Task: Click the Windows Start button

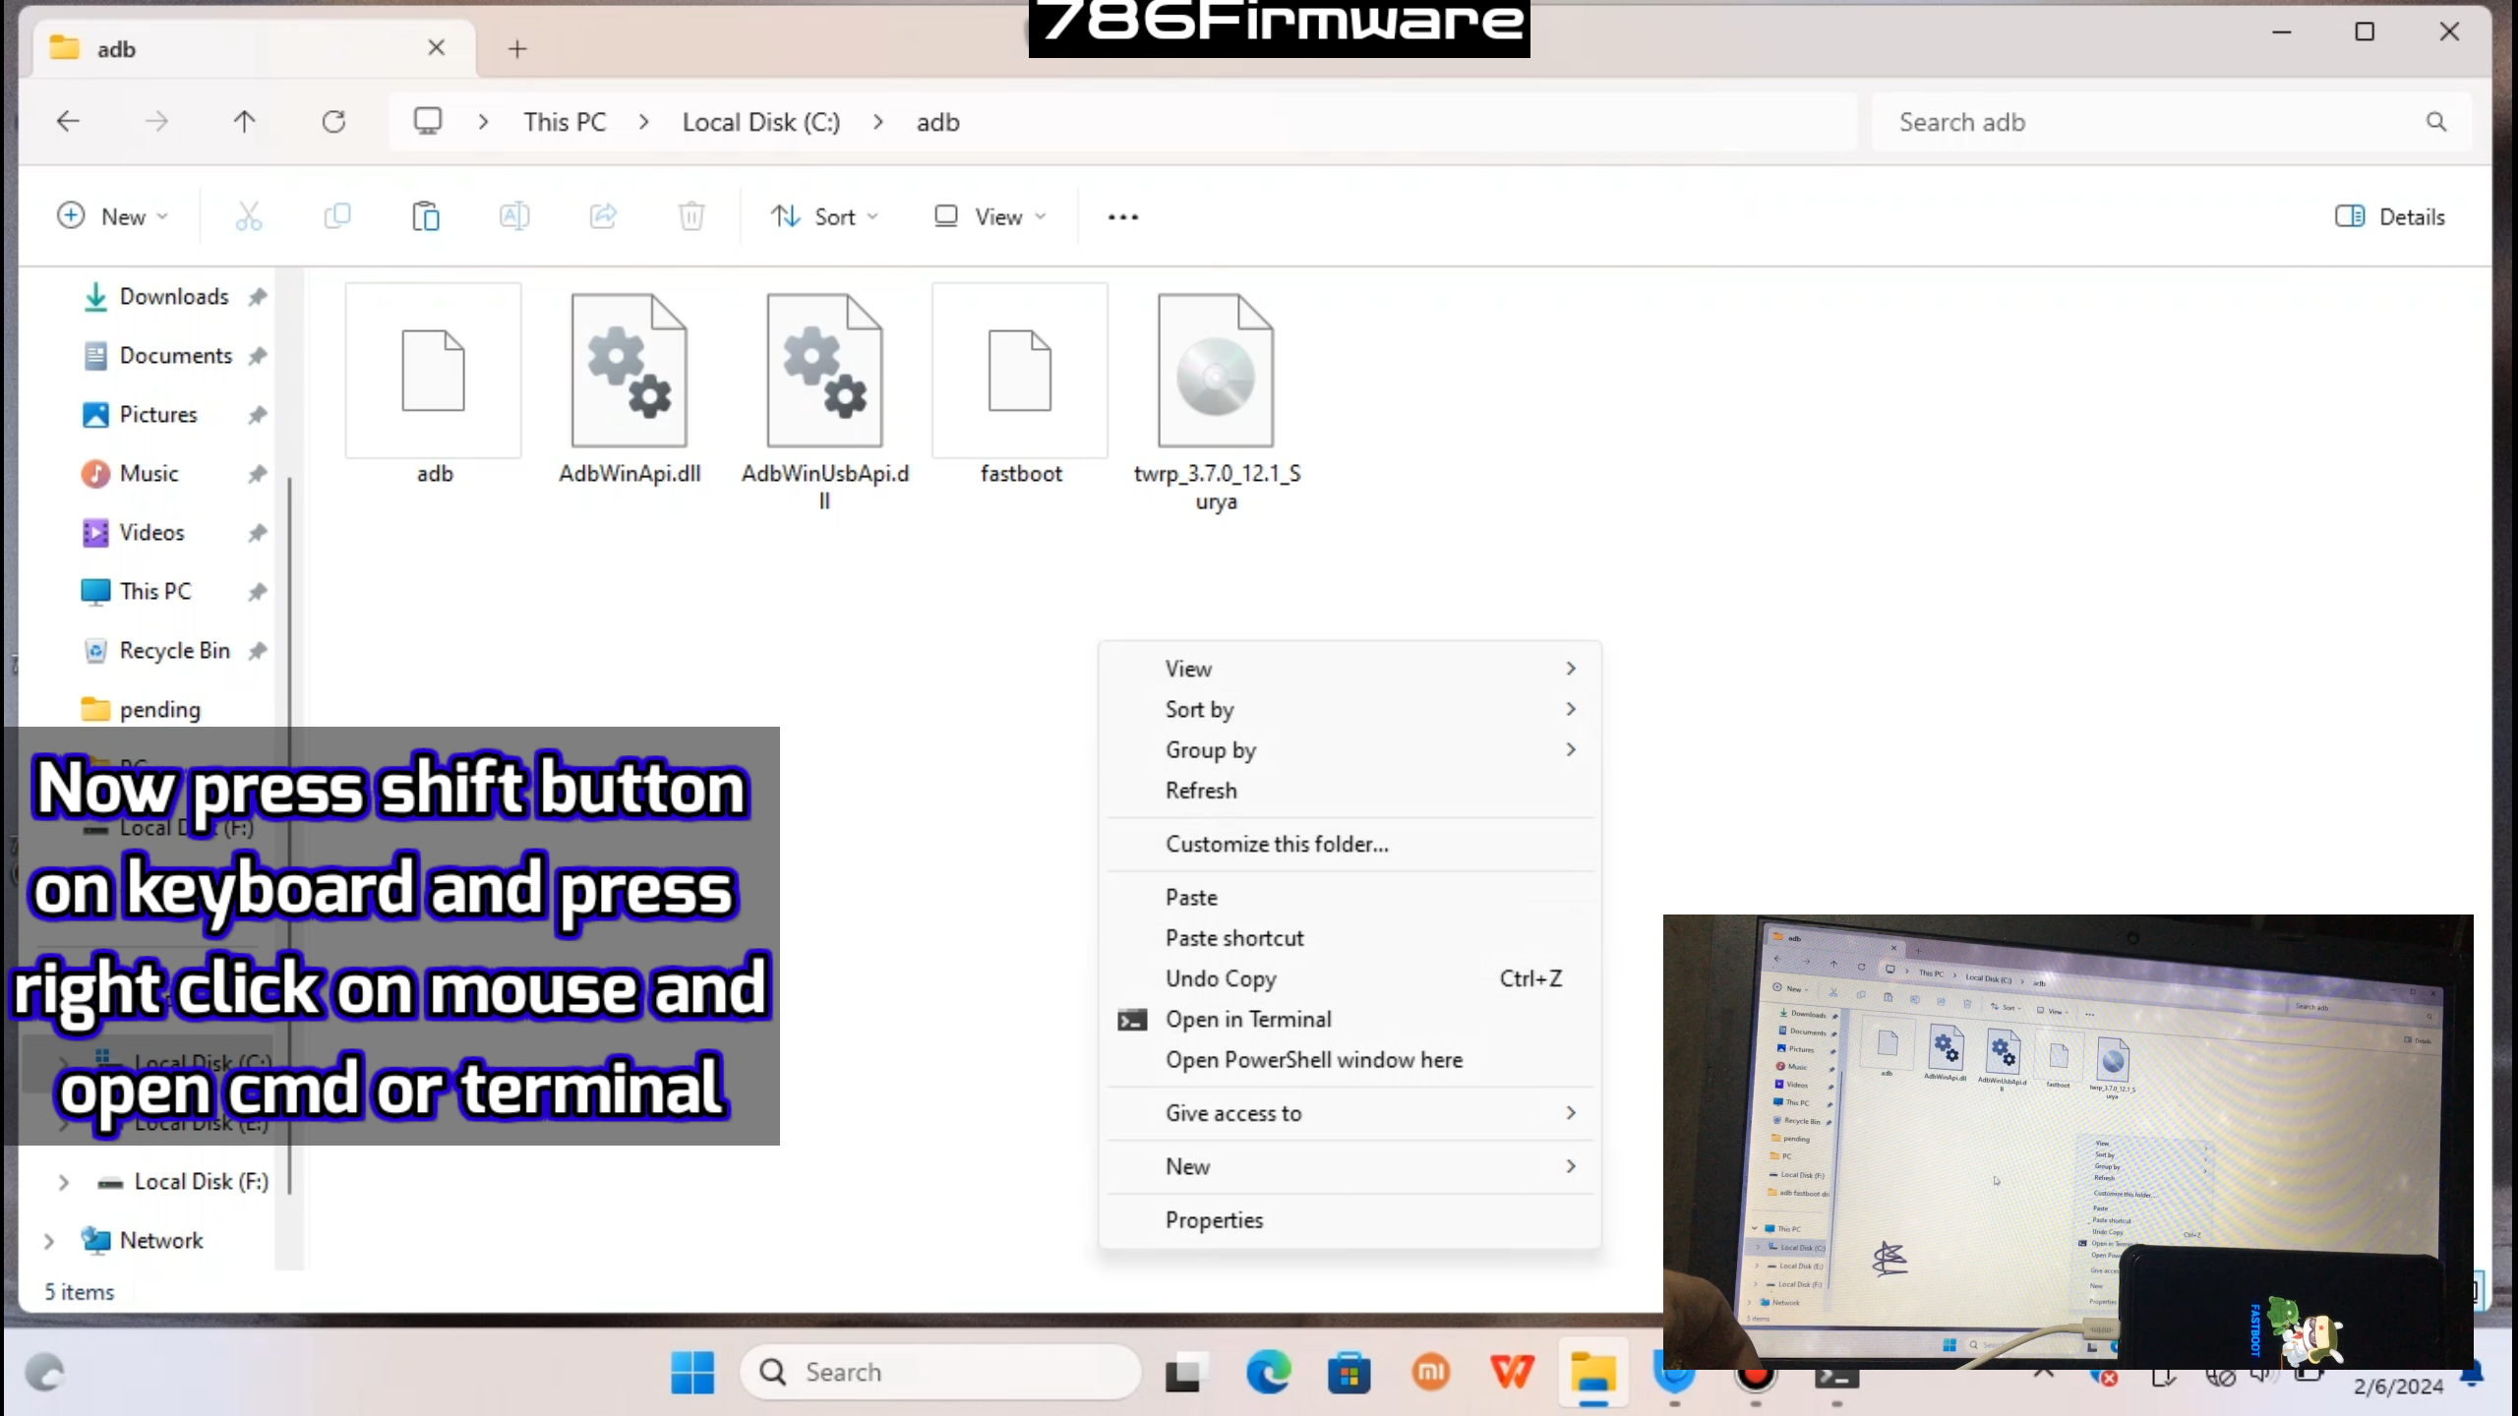Action: [x=692, y=1373]
